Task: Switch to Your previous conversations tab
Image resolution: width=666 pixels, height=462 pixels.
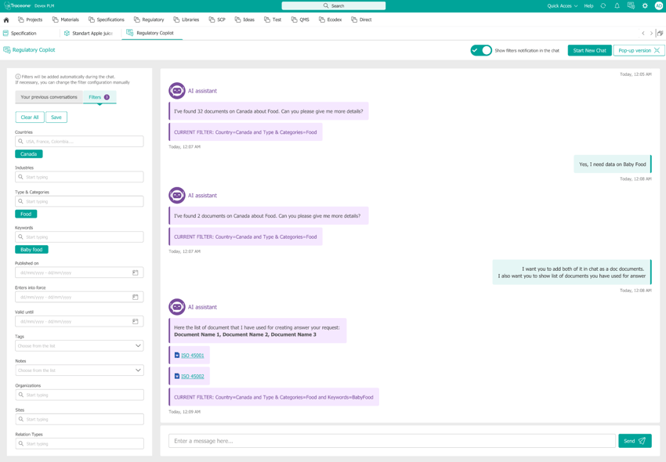Action: tap(49, 97)
